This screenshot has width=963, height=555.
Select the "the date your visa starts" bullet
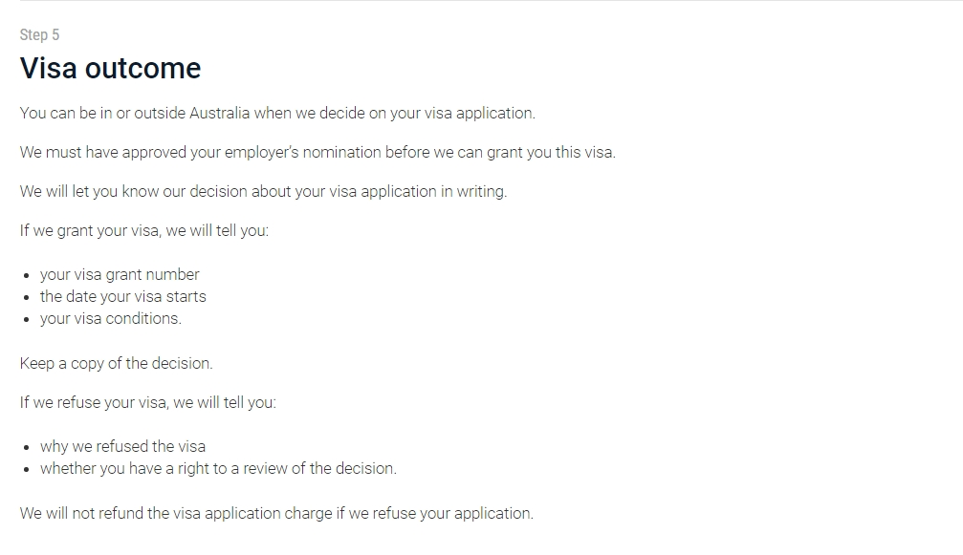tap(122, 296)
